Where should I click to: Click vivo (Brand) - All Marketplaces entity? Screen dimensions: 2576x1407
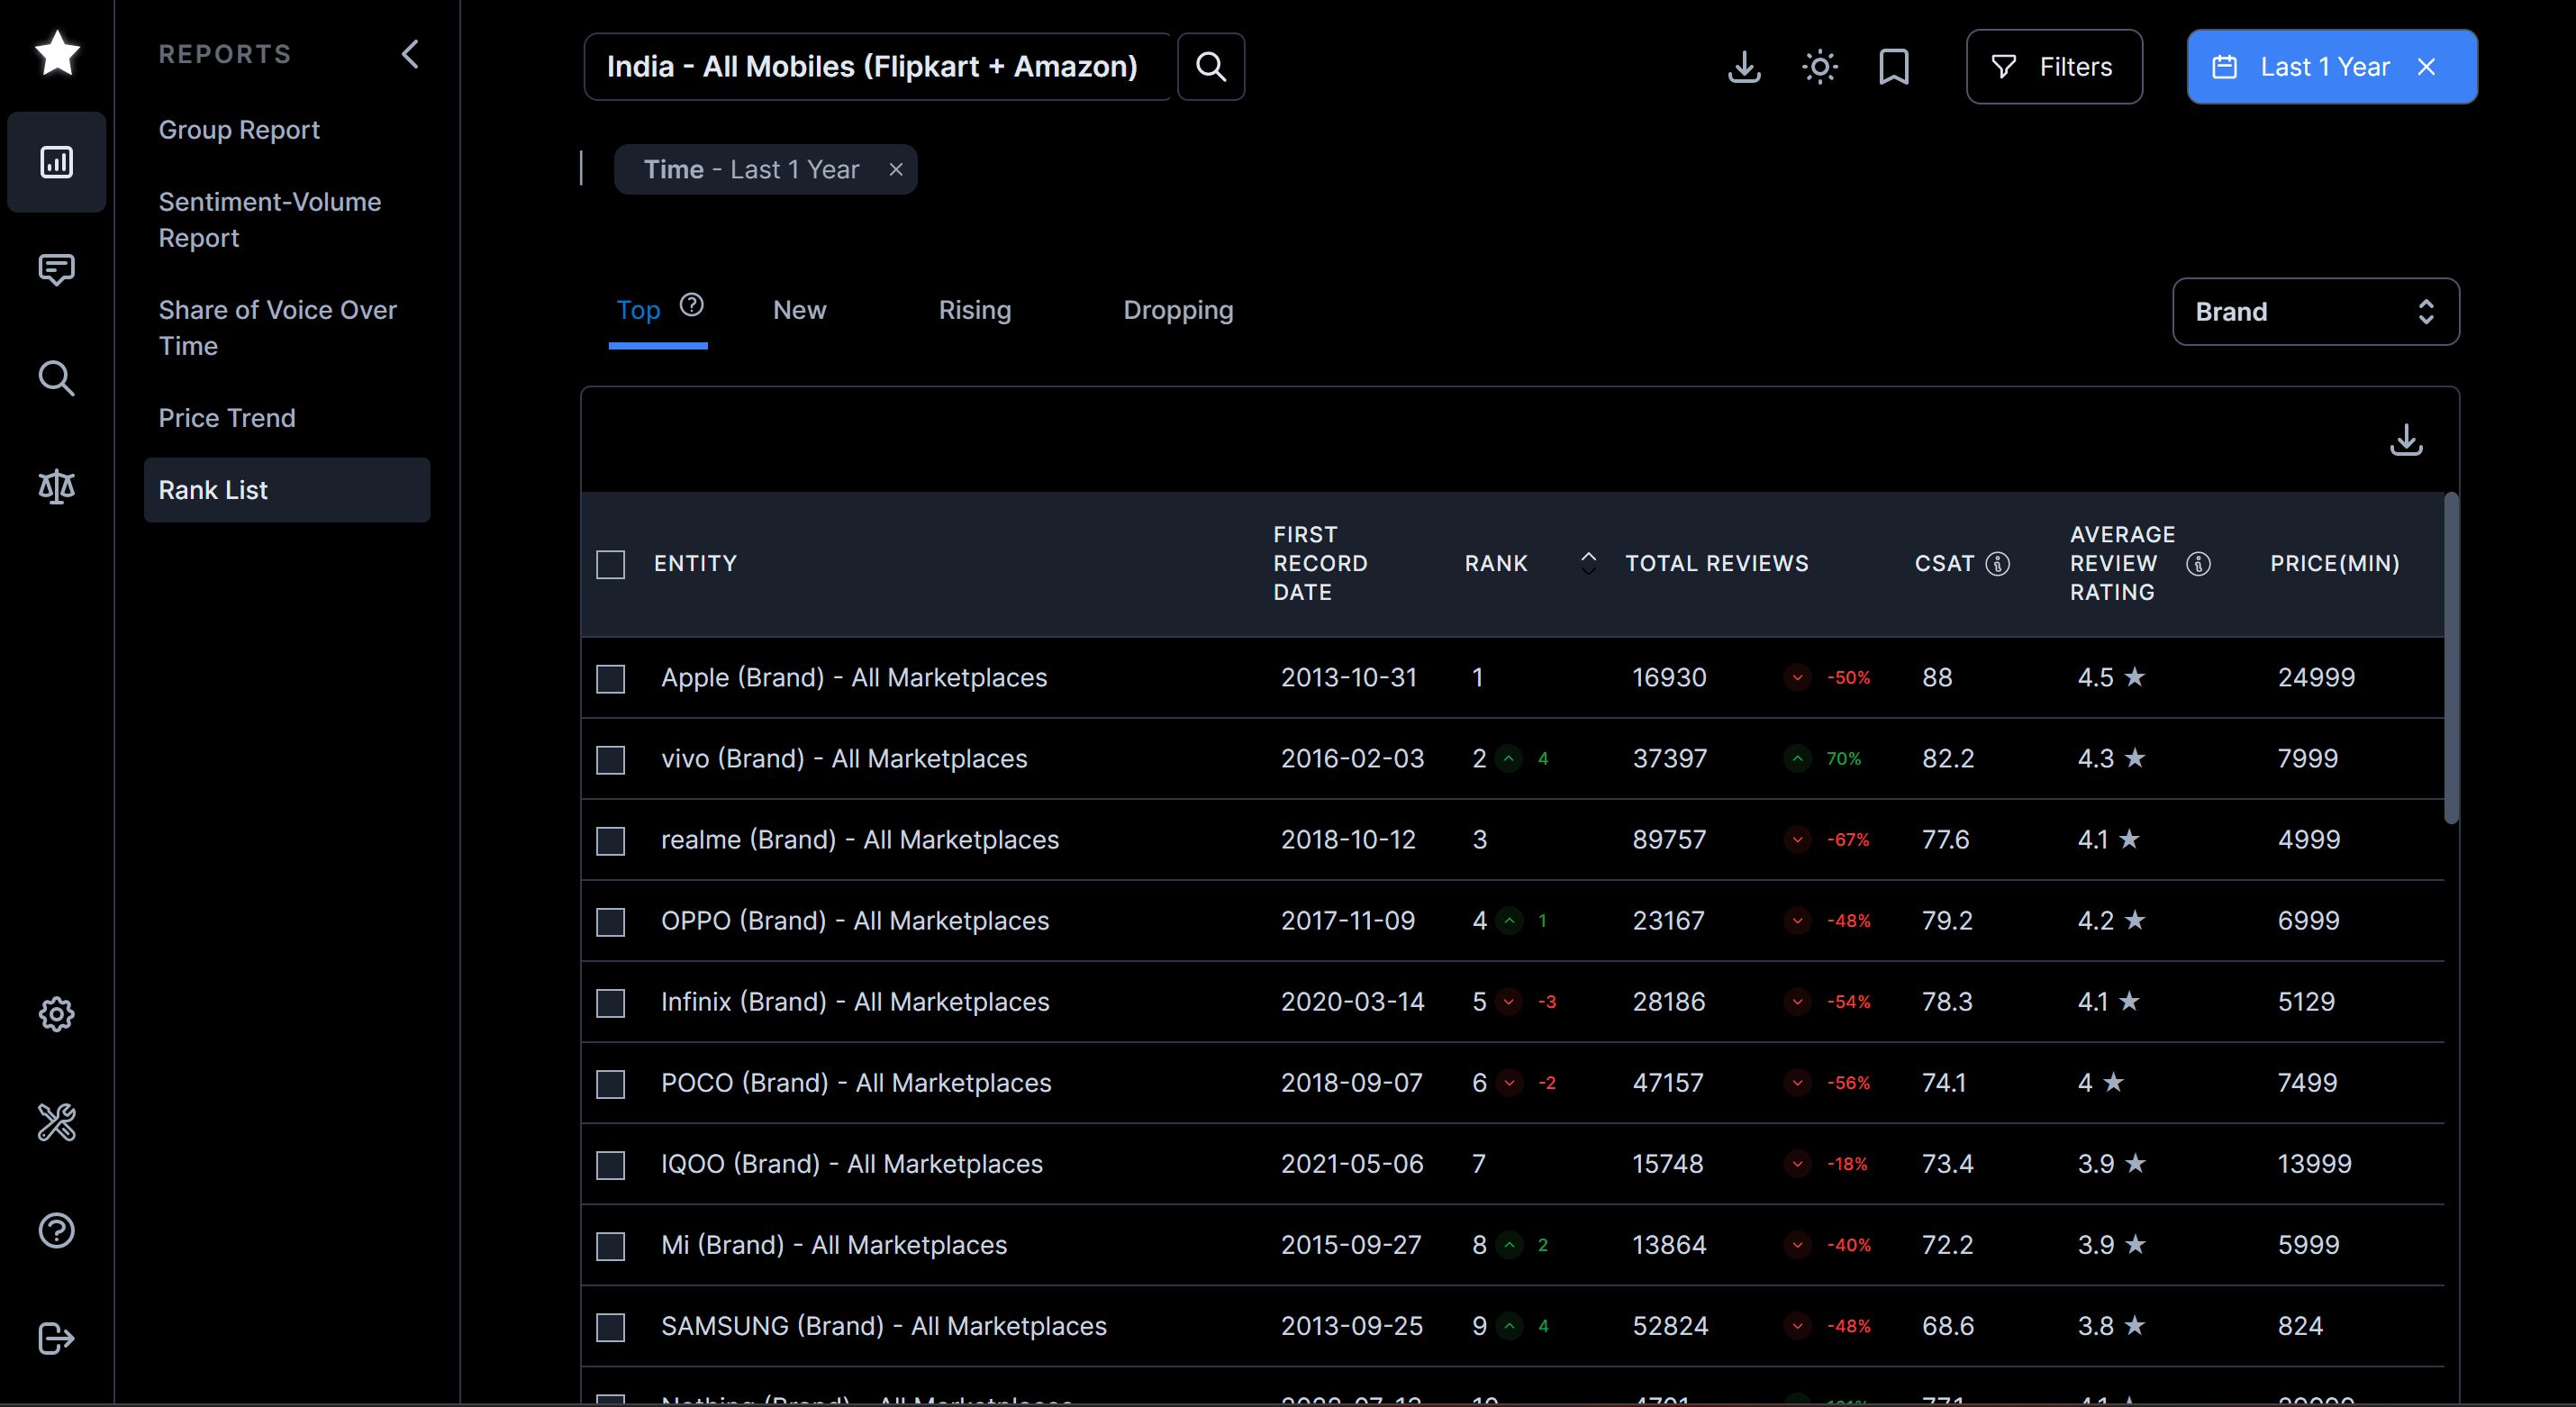tap(844, 759)
